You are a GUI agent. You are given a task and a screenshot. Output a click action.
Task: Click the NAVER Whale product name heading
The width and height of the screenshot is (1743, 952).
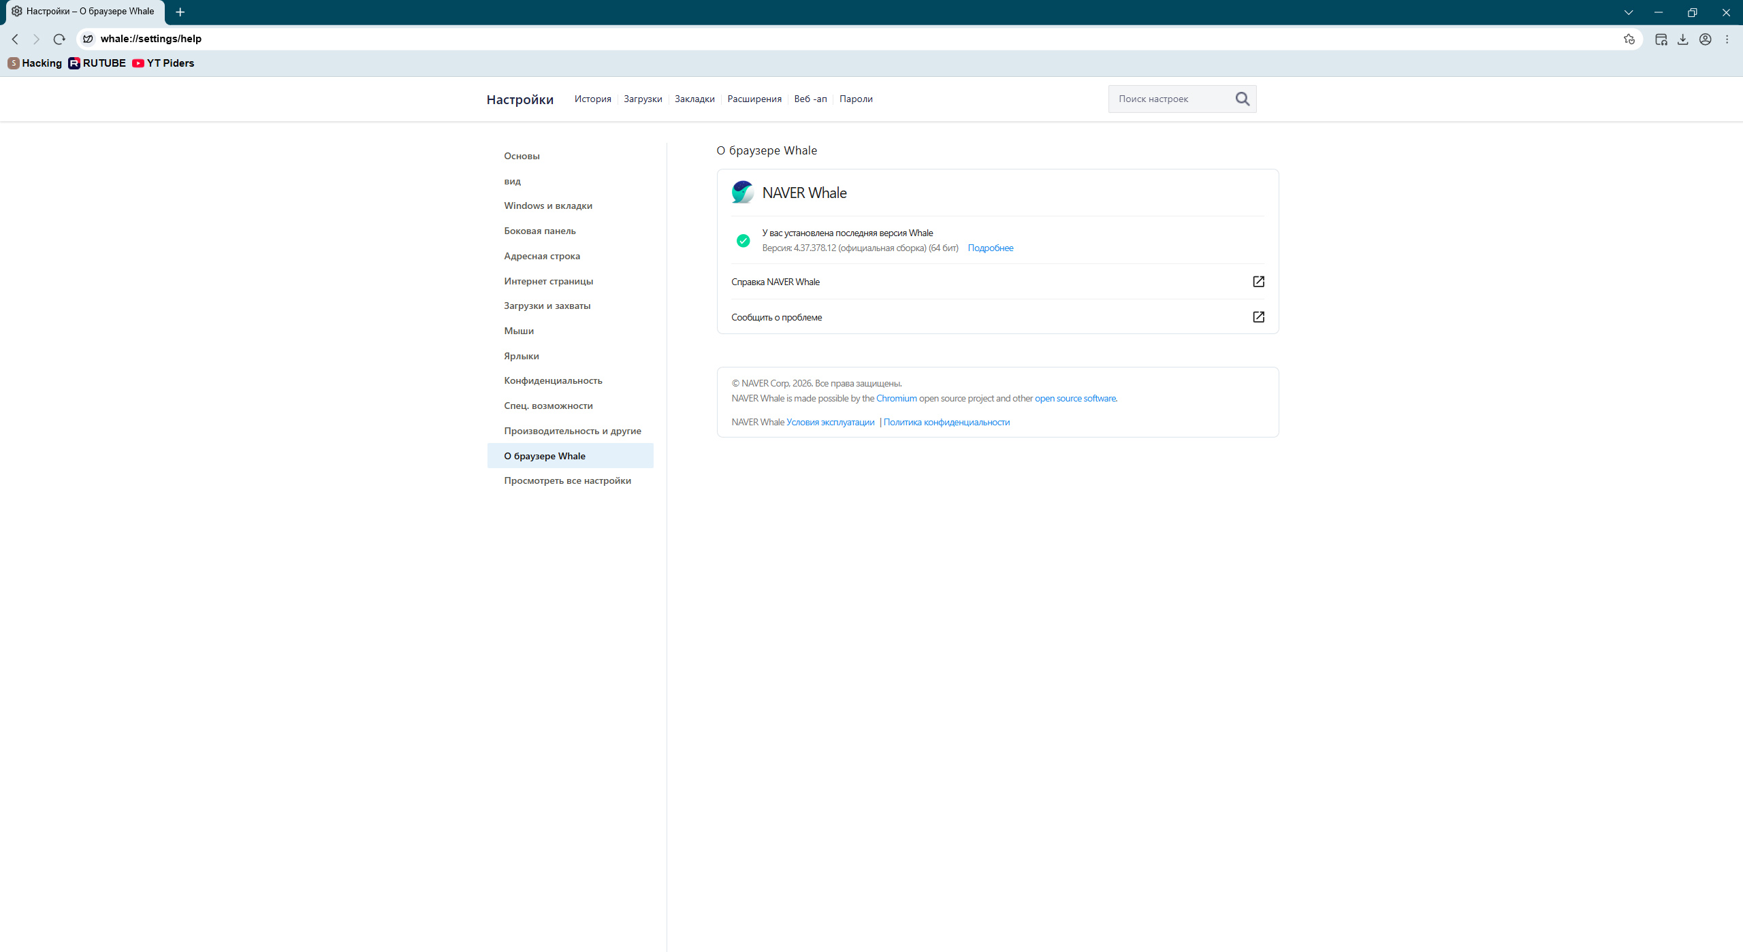804,193
